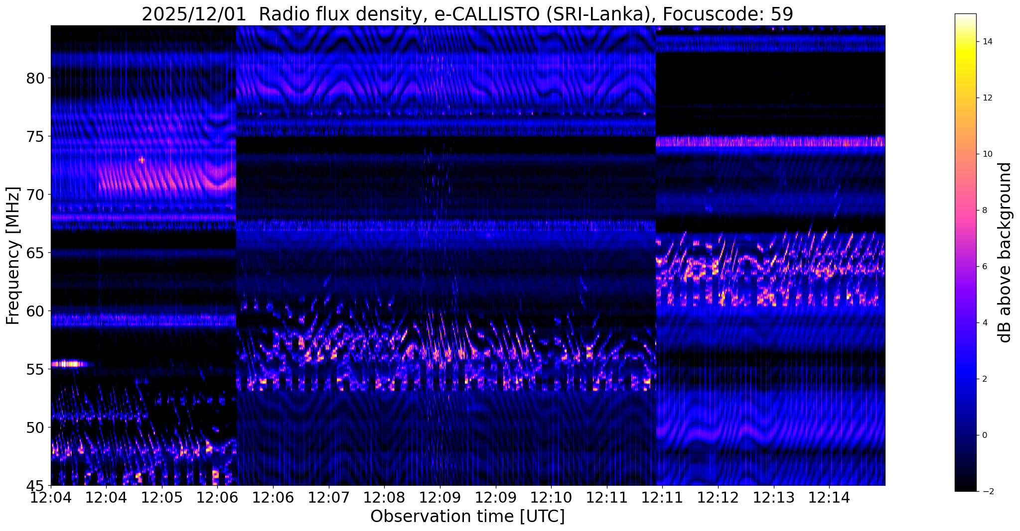The width and height of the screenshot is (1020, 531).
Task: Click the white top end of the colorbar
Action: (965, 16)
